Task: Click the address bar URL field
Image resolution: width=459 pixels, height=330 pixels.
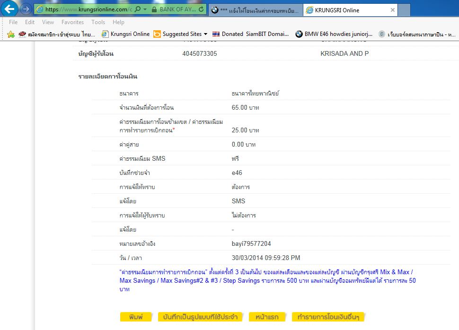Action: point(88,9)
